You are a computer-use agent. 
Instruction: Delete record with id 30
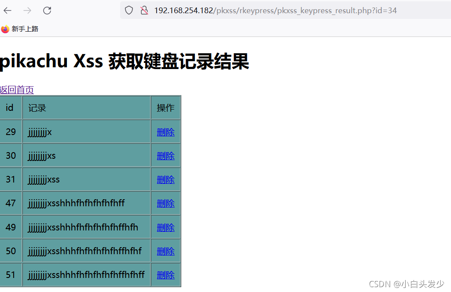click(166, 156)
